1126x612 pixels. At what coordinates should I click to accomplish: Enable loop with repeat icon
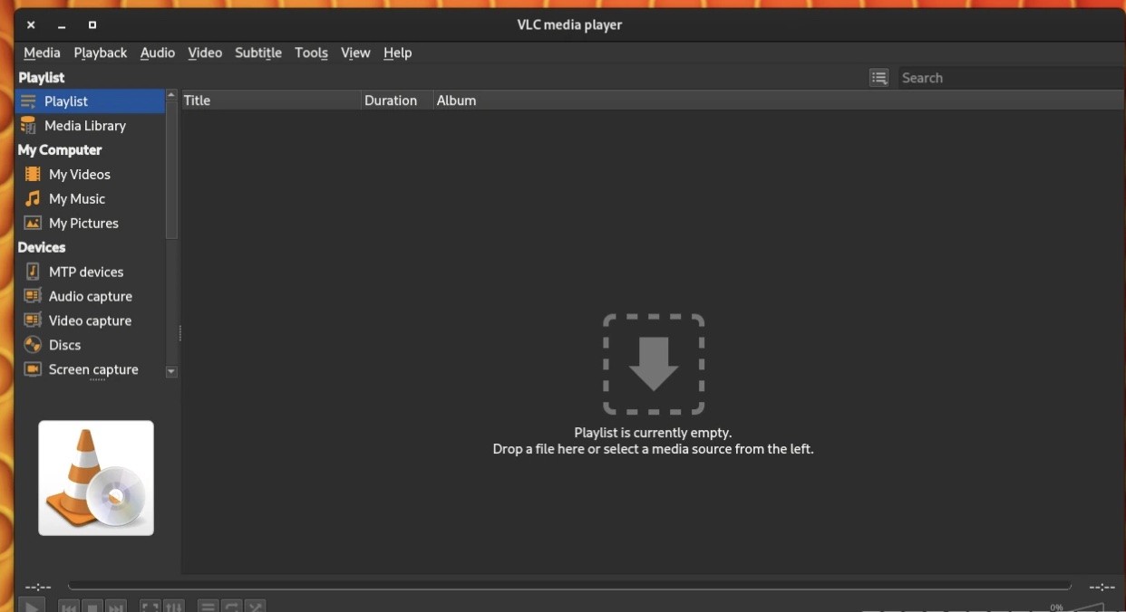point(232,607)
